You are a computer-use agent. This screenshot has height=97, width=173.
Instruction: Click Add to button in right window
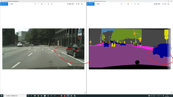tap(97, 4)
